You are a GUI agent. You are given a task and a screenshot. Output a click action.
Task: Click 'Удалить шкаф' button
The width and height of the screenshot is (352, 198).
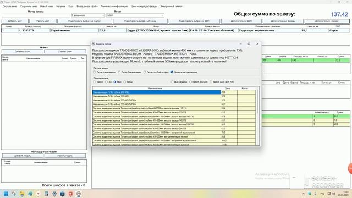click(65, 52)
